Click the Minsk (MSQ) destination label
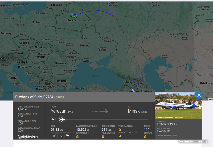 pos(137,111)
